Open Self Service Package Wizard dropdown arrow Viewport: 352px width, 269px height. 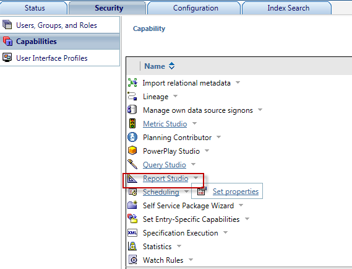click(241, 205)
